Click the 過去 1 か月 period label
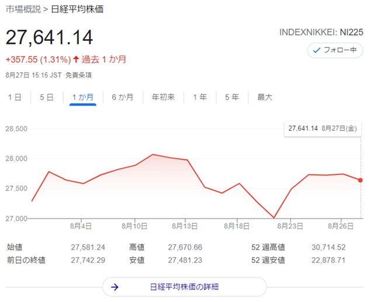The image size is (374, 302). coord(104,59)
